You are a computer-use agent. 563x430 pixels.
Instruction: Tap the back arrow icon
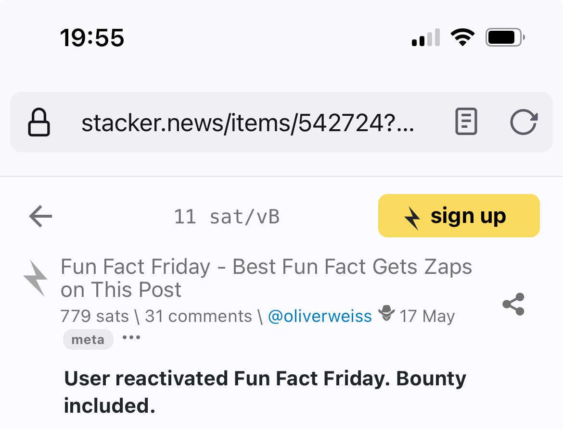pos(40,217)
